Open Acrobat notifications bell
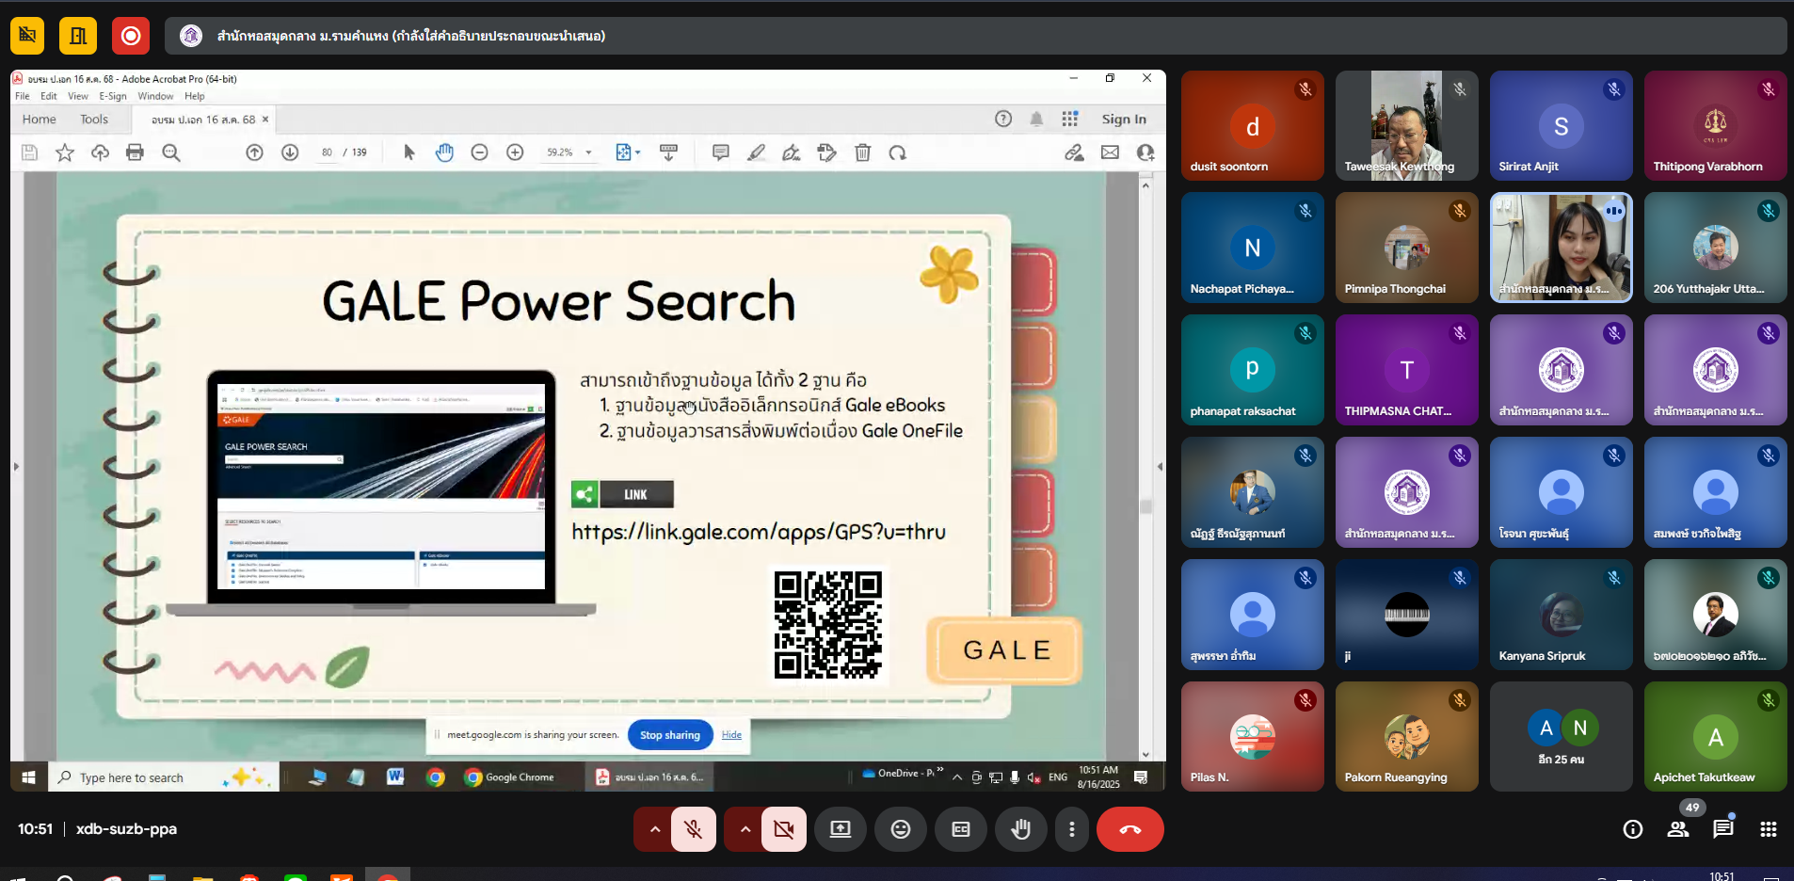 [x=1036, y=119]
